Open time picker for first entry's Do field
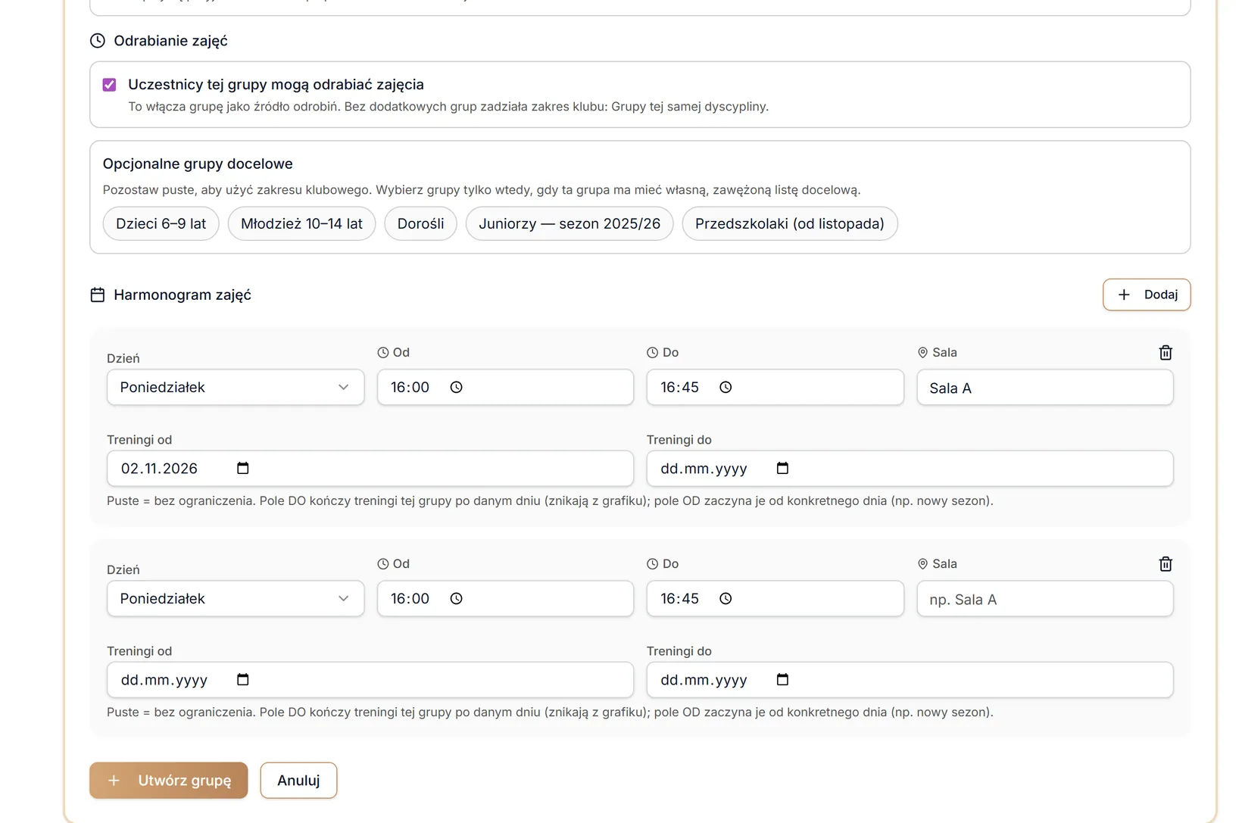 (726, 388)
